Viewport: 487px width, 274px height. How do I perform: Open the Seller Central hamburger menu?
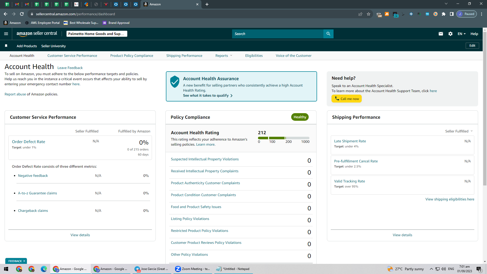click(6, 34)
